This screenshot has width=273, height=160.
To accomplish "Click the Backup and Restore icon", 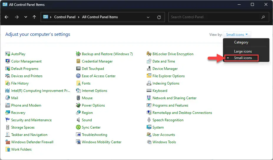I will click(x=78, y=54).
